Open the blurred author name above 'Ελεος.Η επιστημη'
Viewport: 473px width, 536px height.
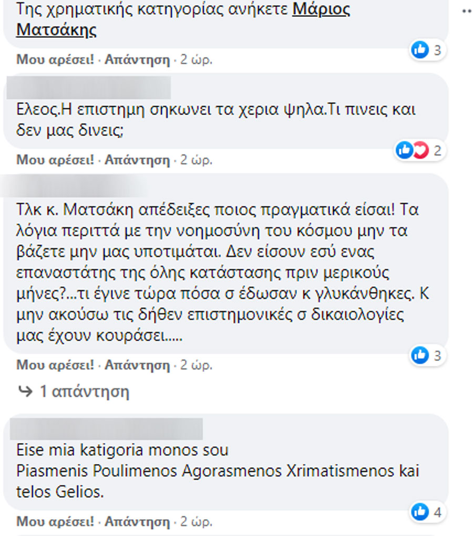pyautogui.click(x=89, y=87)
